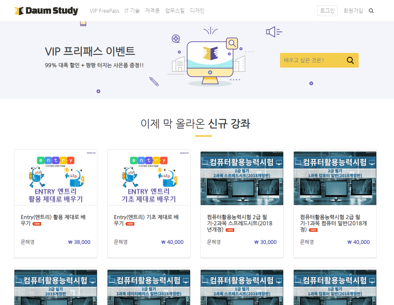Open the 업무스킬 menu
This screenshot has height=305, width=394.
click(175, 10)
